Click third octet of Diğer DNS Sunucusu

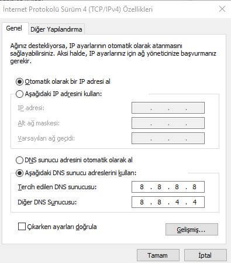pyautogui.click(x=177, y=202)
